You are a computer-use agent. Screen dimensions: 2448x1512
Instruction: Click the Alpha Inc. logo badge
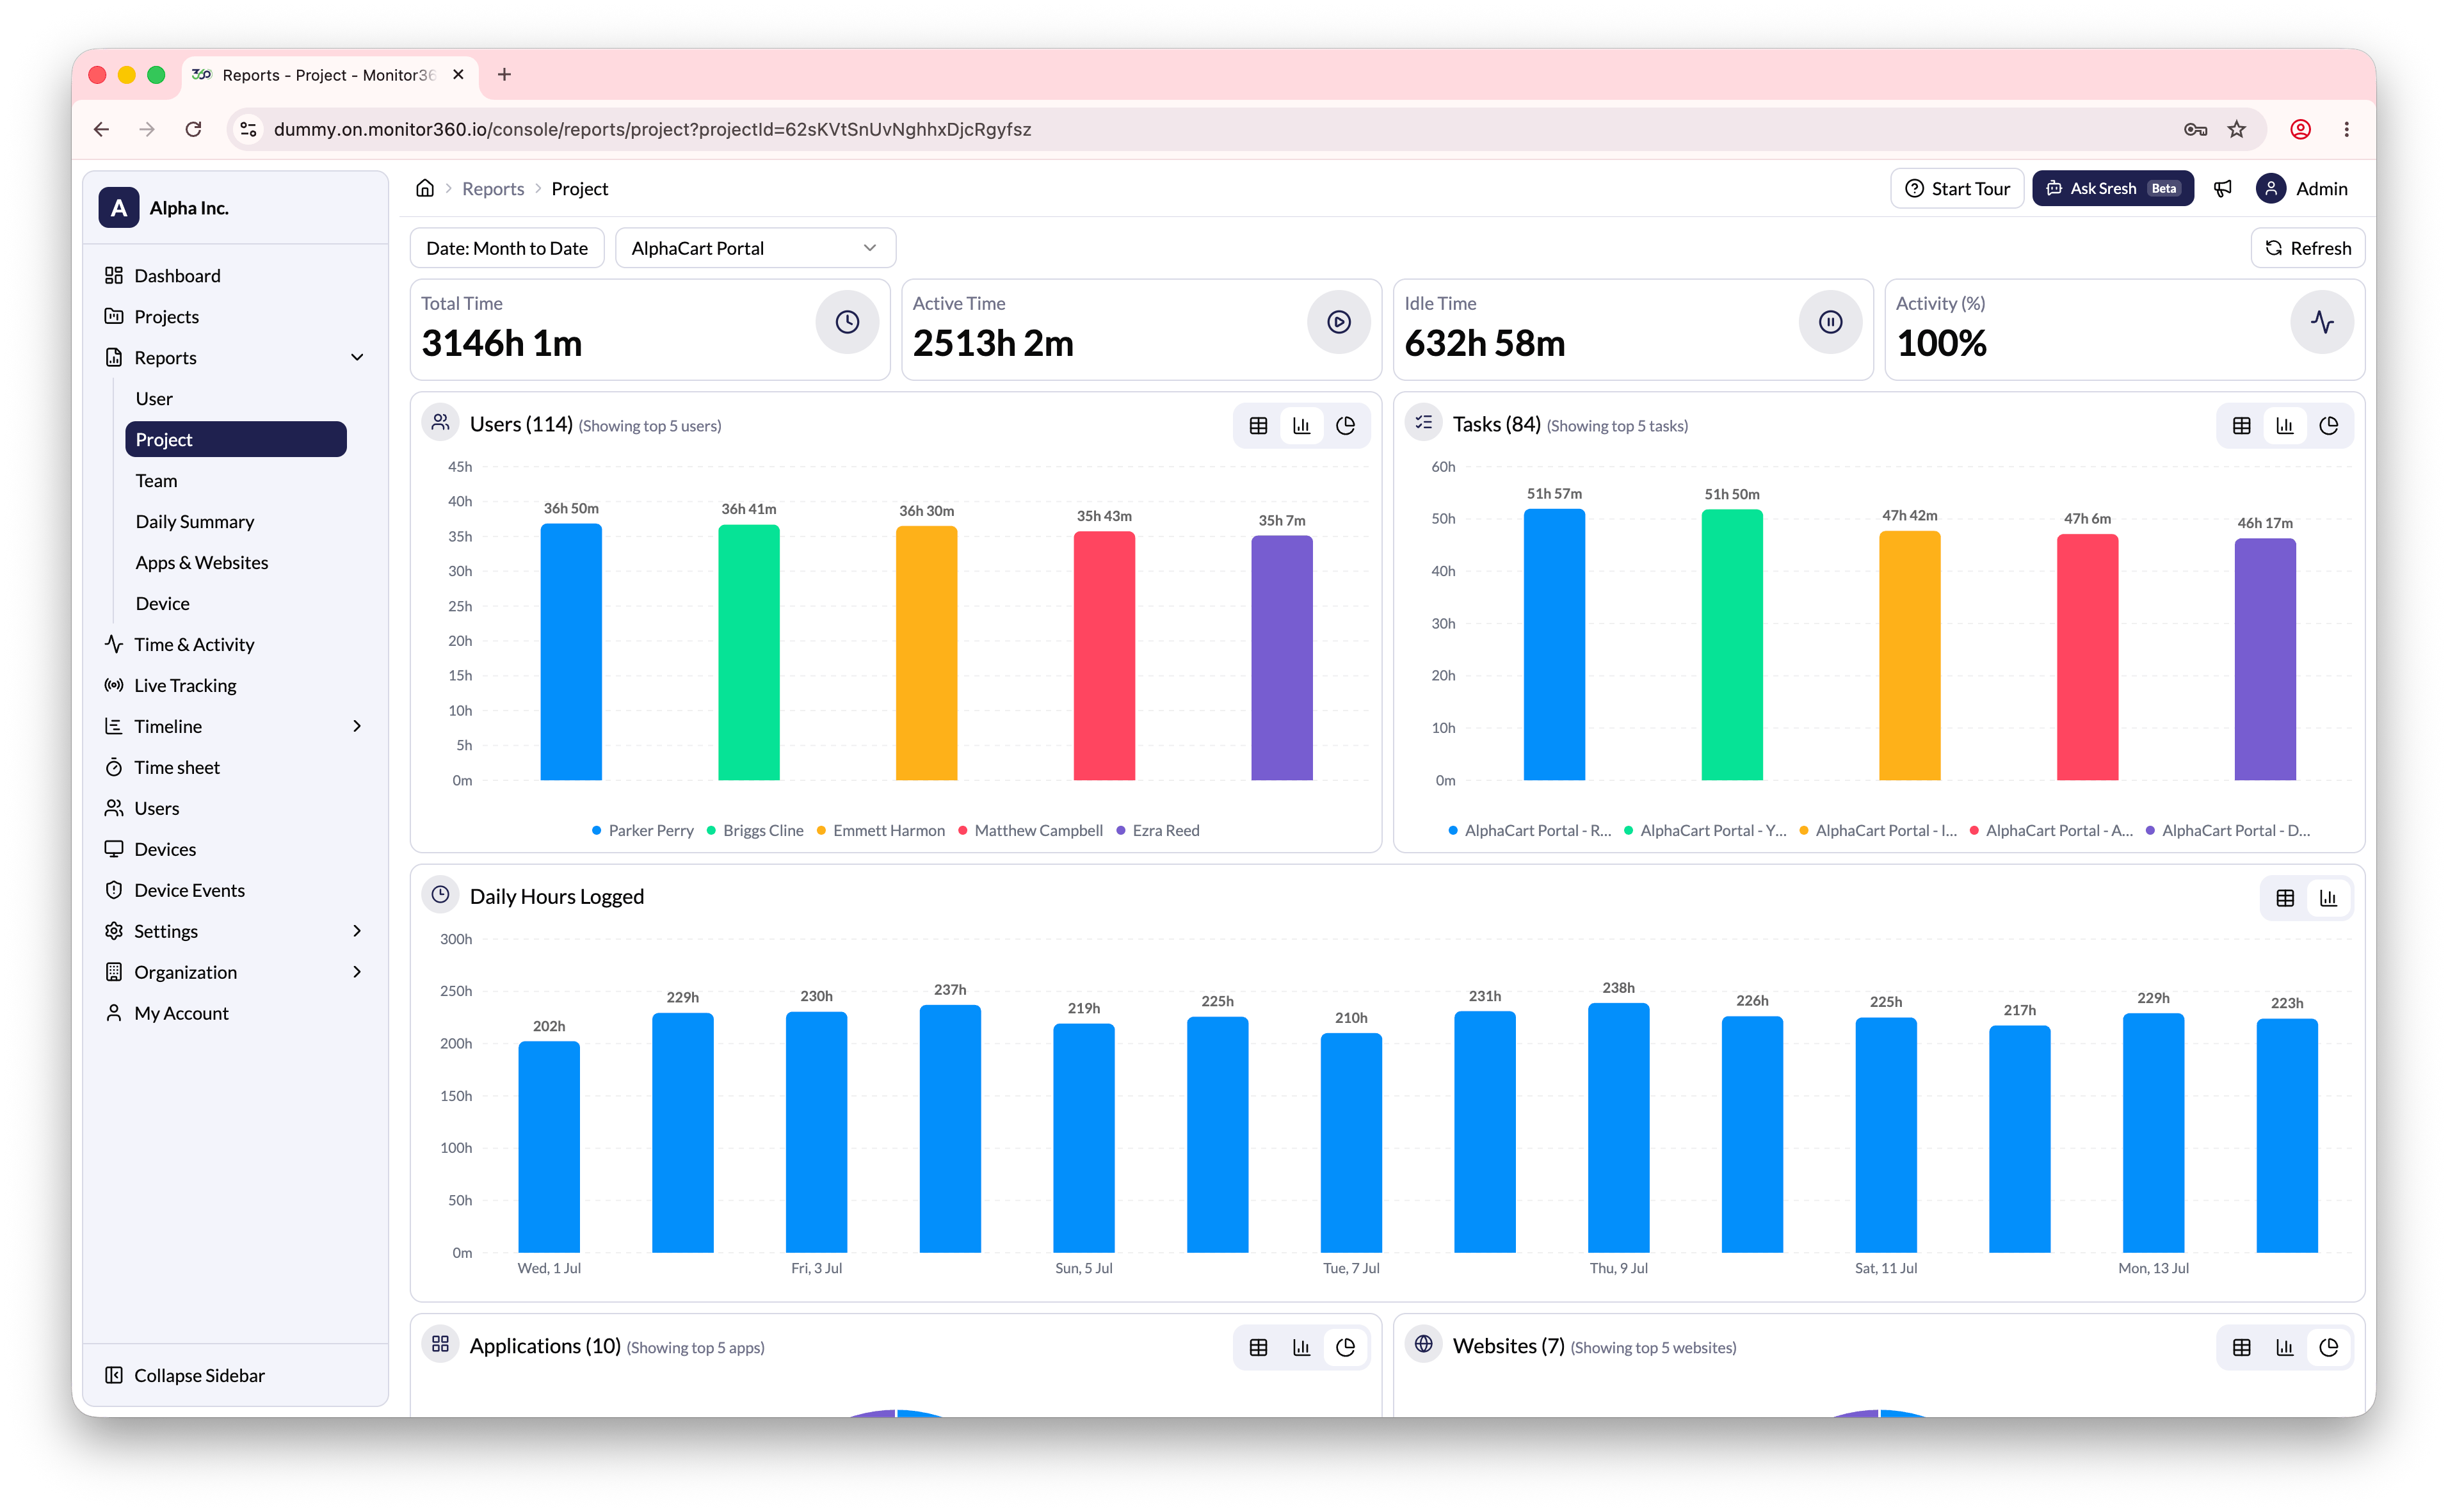[x=119, y=208]
